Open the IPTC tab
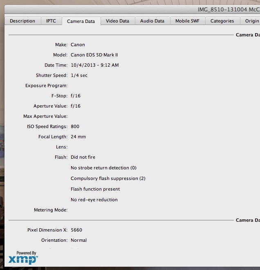The image size is (260, 270). 51,21
